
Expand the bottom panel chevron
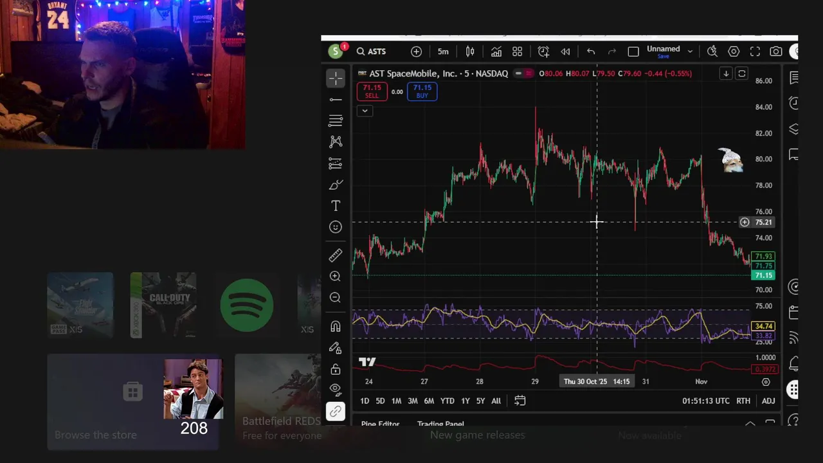click(x=750, y=424)
